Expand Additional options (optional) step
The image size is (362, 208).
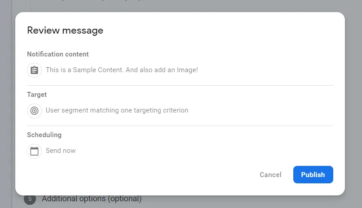(x=92, y=199)
